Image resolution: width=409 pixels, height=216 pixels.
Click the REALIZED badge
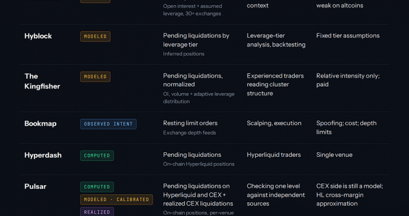pos(97,212)
